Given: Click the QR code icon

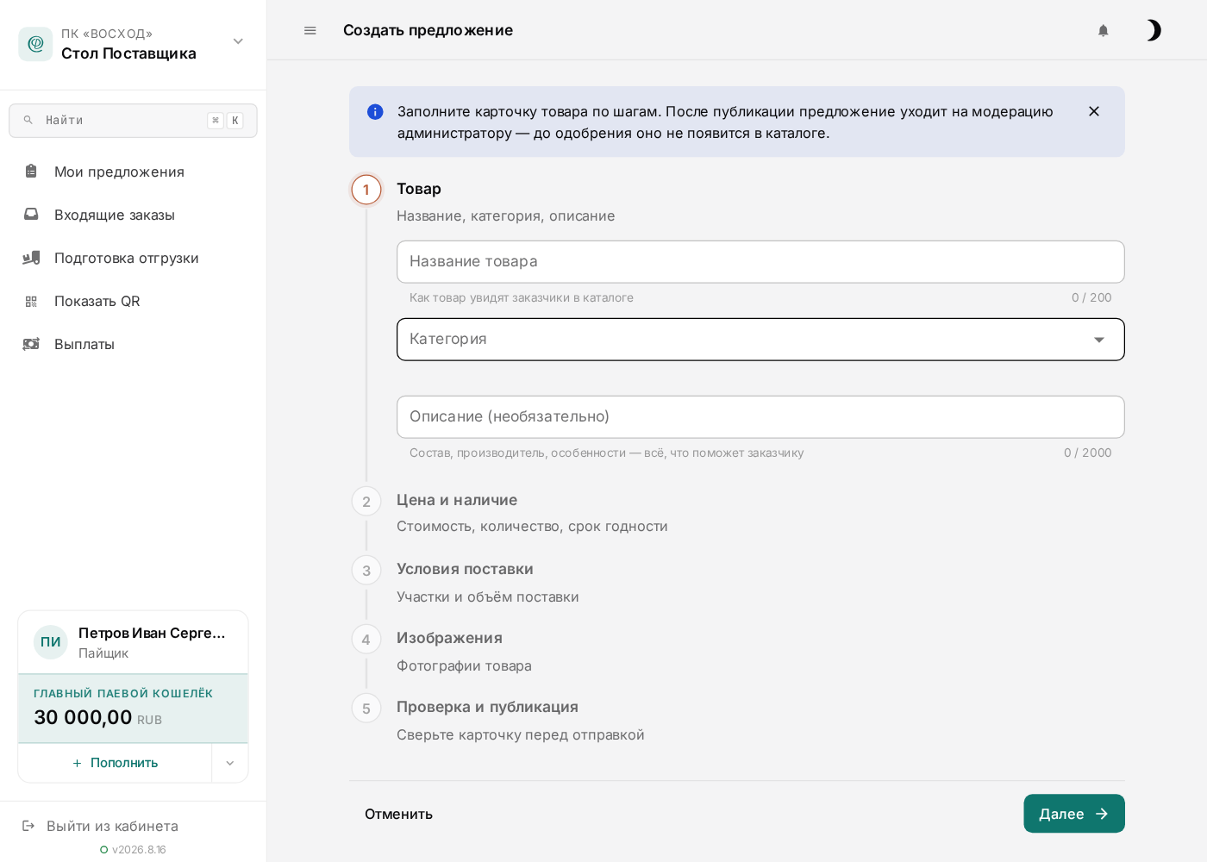Looking at the screenshot, I should [31, 301].
